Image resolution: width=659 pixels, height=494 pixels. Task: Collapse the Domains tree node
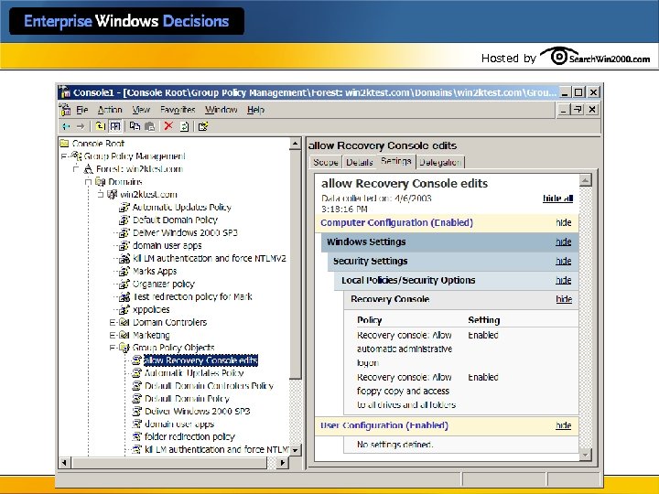click(x=88, y=182)
